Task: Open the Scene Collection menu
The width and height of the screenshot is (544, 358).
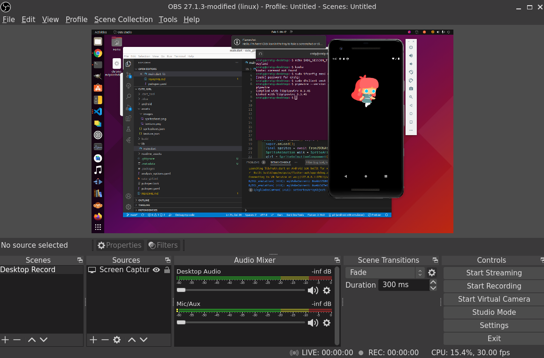Action: coord(123,19)
